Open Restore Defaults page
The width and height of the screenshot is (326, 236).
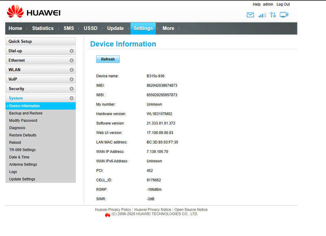point(23,135)
